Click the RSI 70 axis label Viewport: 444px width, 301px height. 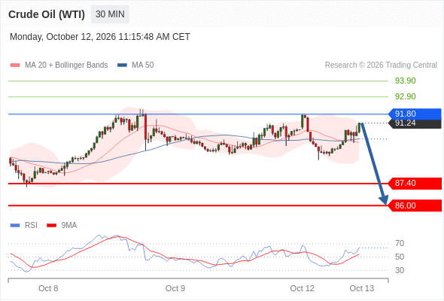400,243
